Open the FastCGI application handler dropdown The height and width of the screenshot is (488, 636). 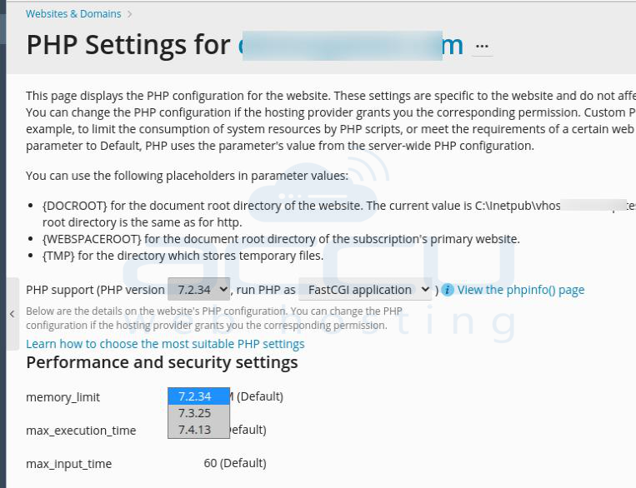pyautogui.click(x=365, y=290)
